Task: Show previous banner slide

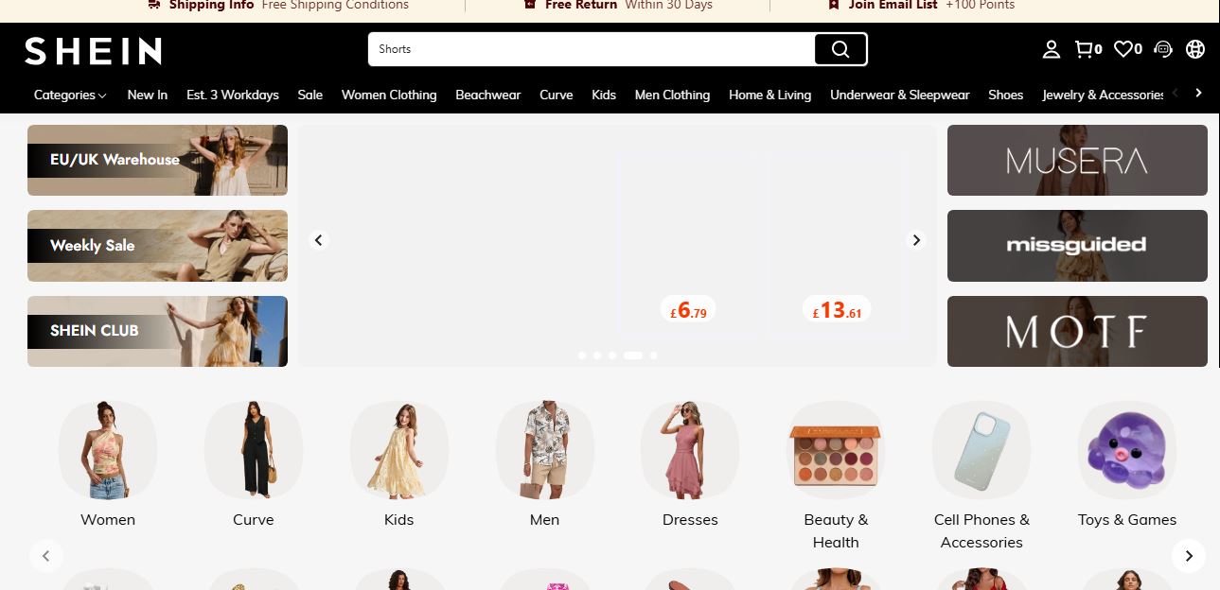Action: (x=319, y=240)
